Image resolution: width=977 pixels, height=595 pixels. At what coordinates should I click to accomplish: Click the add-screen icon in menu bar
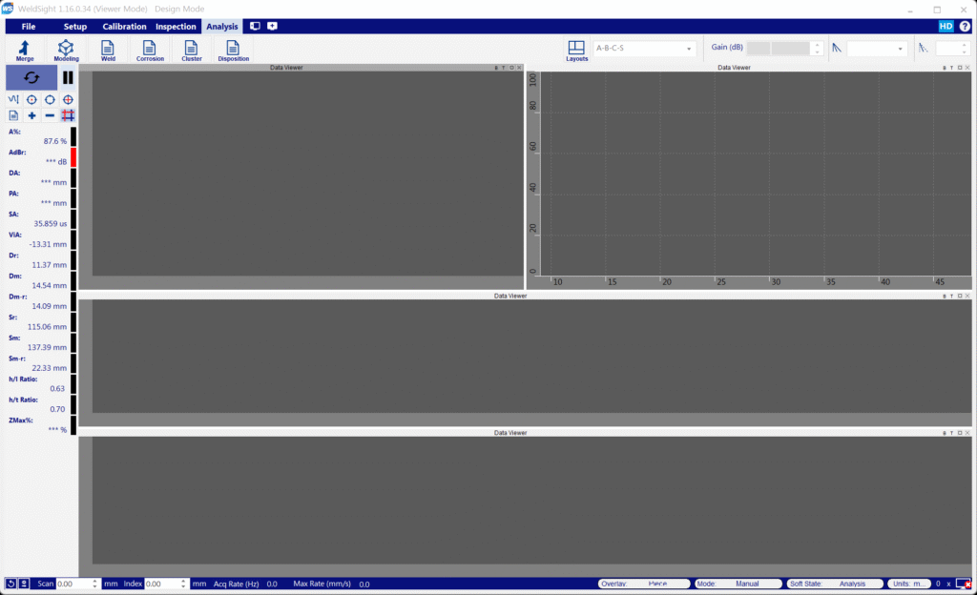[272, 26]
